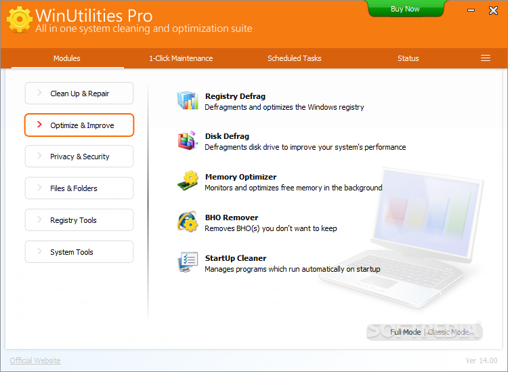
Task: Click the Ver 14.00 version label
Action: point(482,360)
